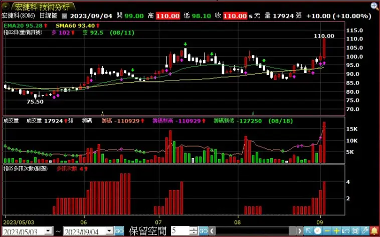Click the 110.00 high price marker on chart
380x237 pixels.
(x=324, y=36)
